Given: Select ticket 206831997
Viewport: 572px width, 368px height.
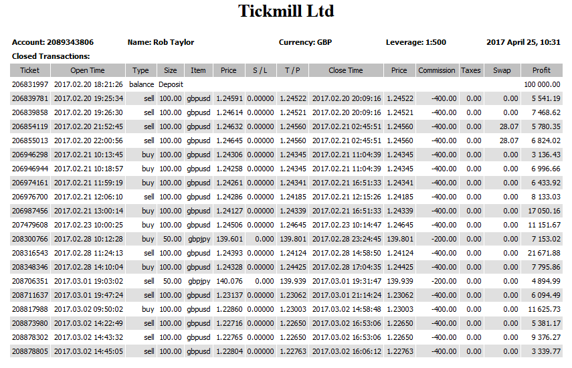Looking at the screenshot, I should [30, 84].
